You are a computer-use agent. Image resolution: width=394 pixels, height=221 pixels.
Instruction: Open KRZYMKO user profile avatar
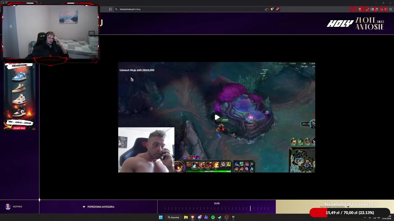coord(8,207)
